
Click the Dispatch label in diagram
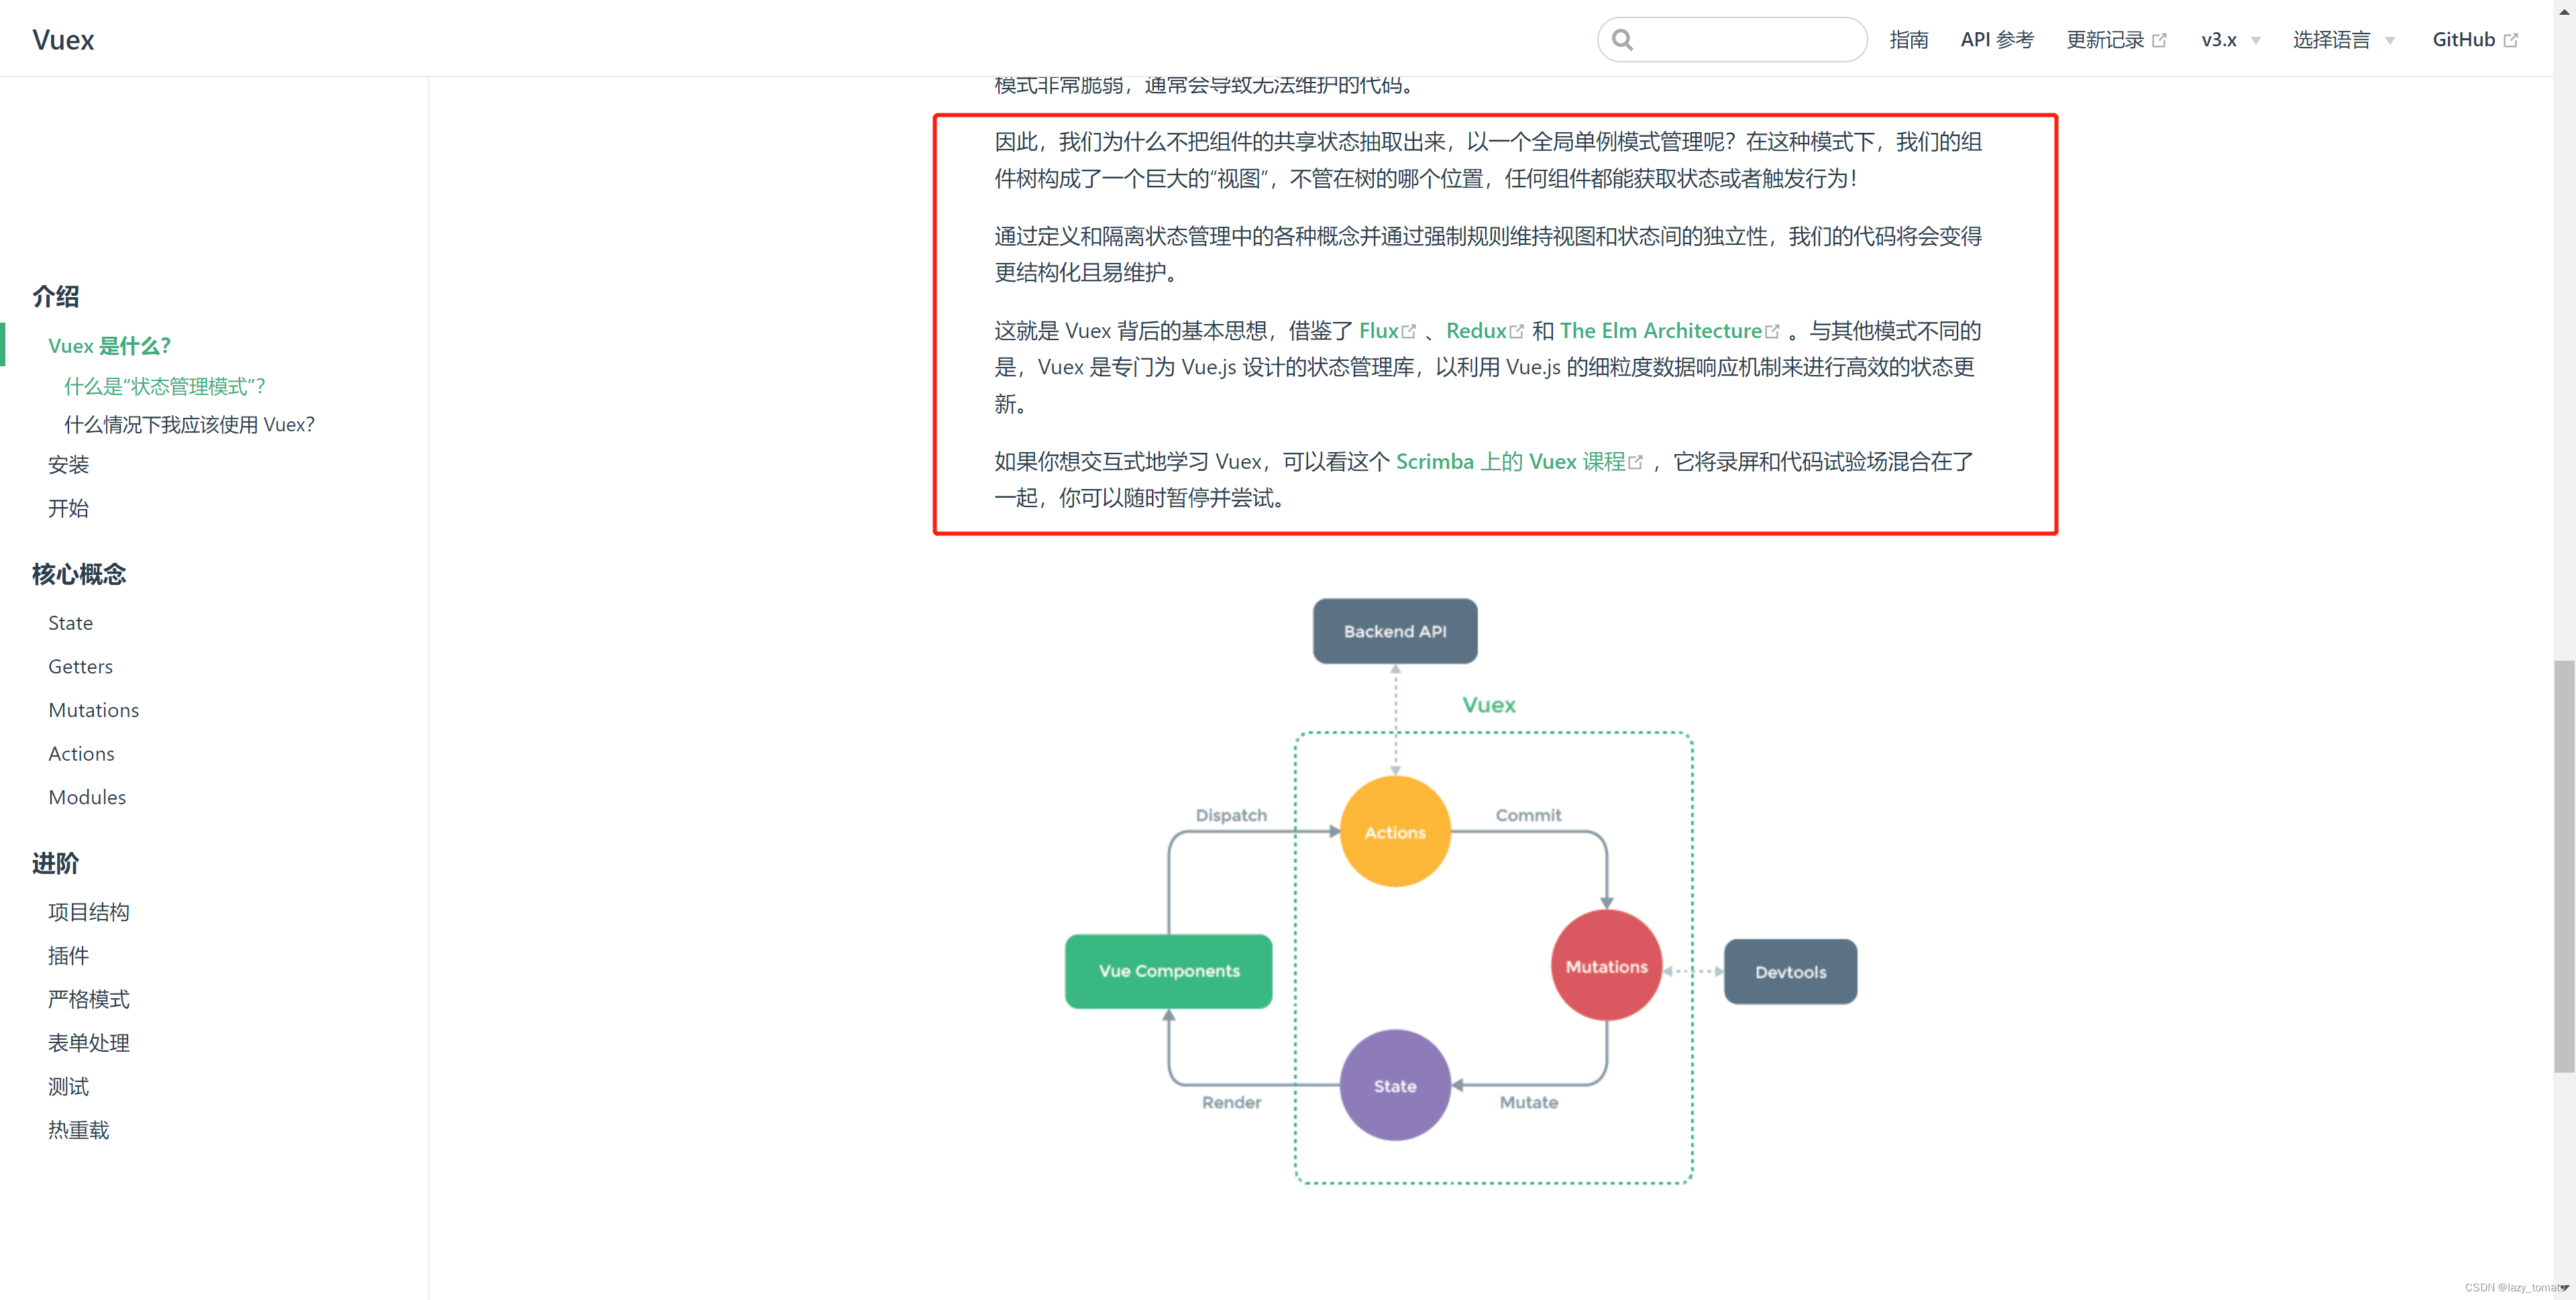tap(1231, 815)
